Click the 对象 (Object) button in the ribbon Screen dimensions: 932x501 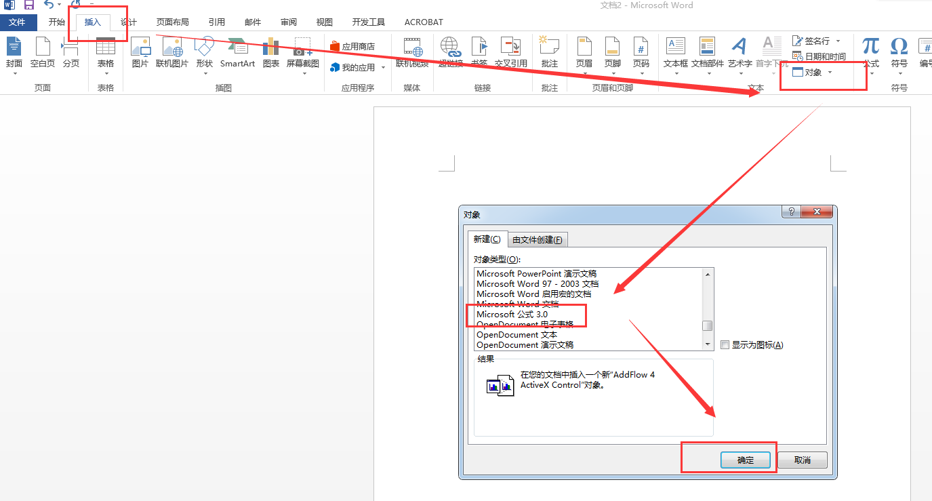click(807, 73)
